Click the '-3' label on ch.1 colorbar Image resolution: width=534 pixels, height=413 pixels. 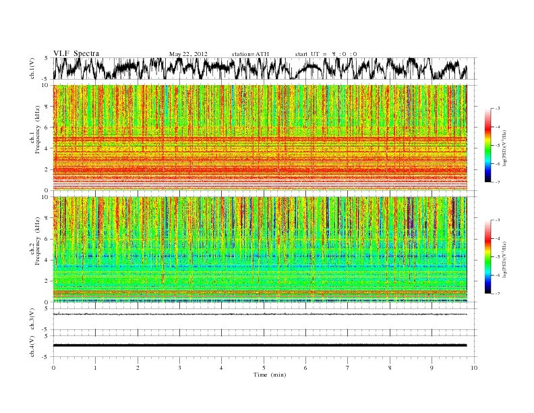point(498,109)
